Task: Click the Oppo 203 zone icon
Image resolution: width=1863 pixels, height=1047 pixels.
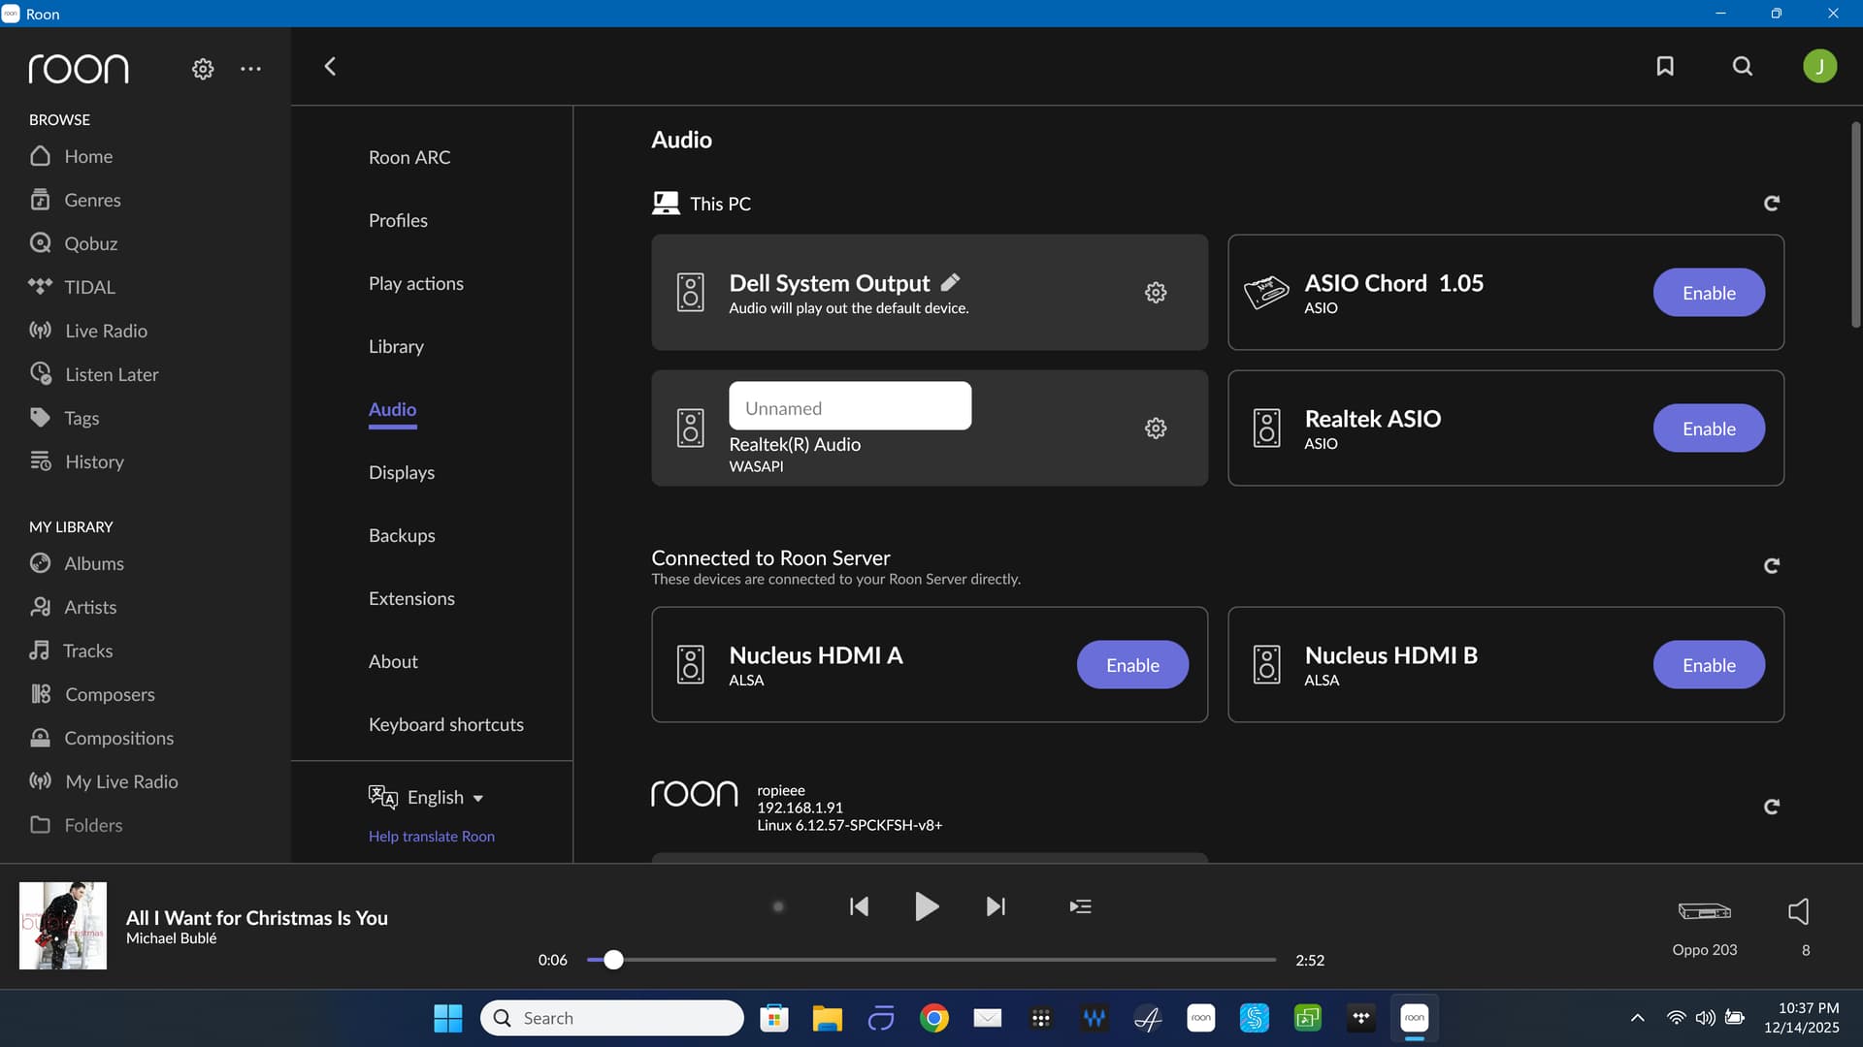Action: 1704,911
